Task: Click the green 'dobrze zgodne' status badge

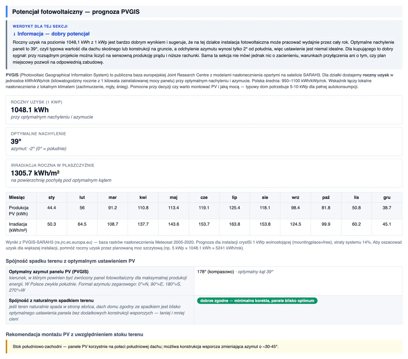Action: tap(257, 301)
